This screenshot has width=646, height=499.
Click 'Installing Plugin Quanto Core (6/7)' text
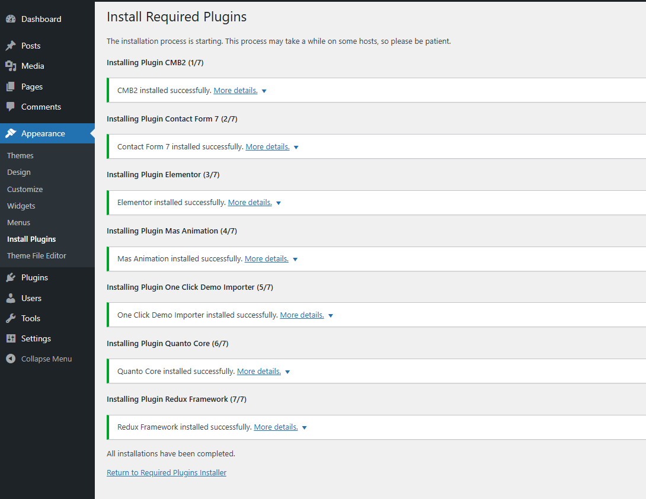click(168, 343)
